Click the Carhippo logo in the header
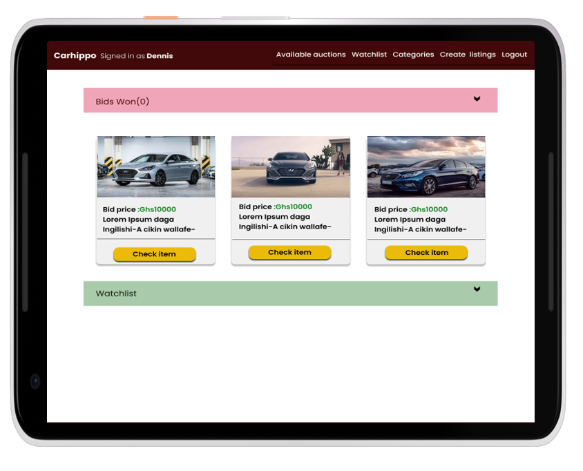 [75, 55]
